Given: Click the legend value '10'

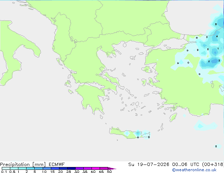Looking at the screenshot, I should pos(44,172).
